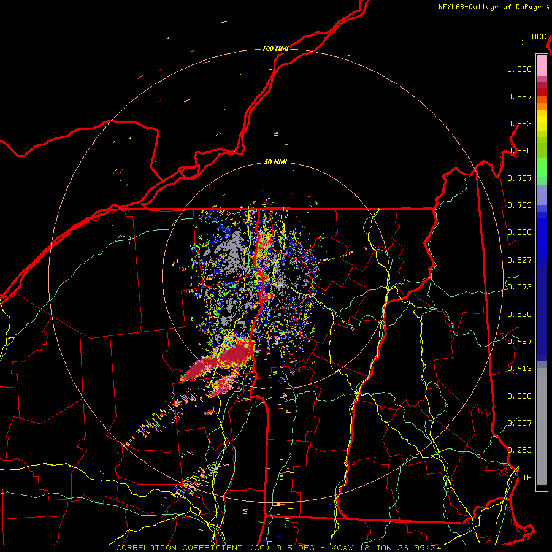Select the 0.680 scale value
This screenshot has width=552, height=552.
tap(519, 232)
